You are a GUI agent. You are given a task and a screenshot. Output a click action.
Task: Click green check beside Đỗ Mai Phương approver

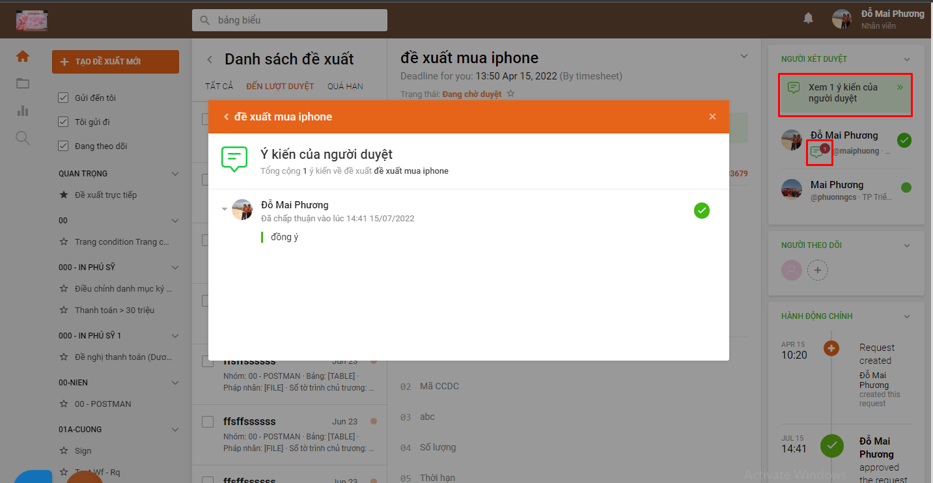[904, 140]
